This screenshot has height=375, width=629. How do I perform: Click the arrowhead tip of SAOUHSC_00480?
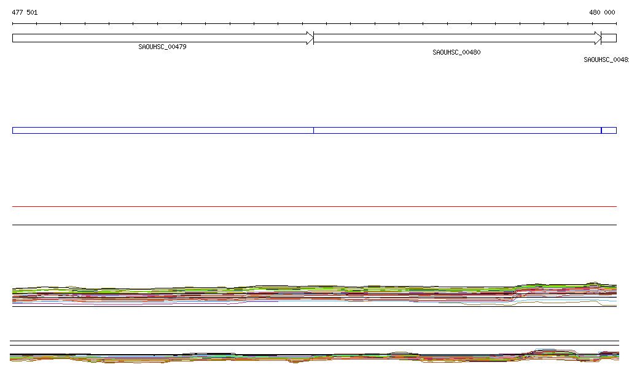598,38
